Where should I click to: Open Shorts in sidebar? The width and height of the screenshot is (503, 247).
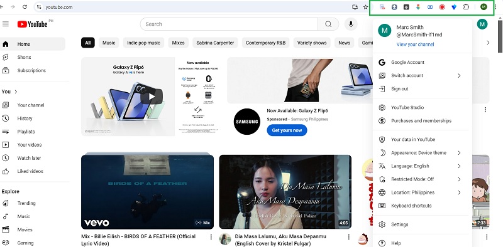point(33,57)
